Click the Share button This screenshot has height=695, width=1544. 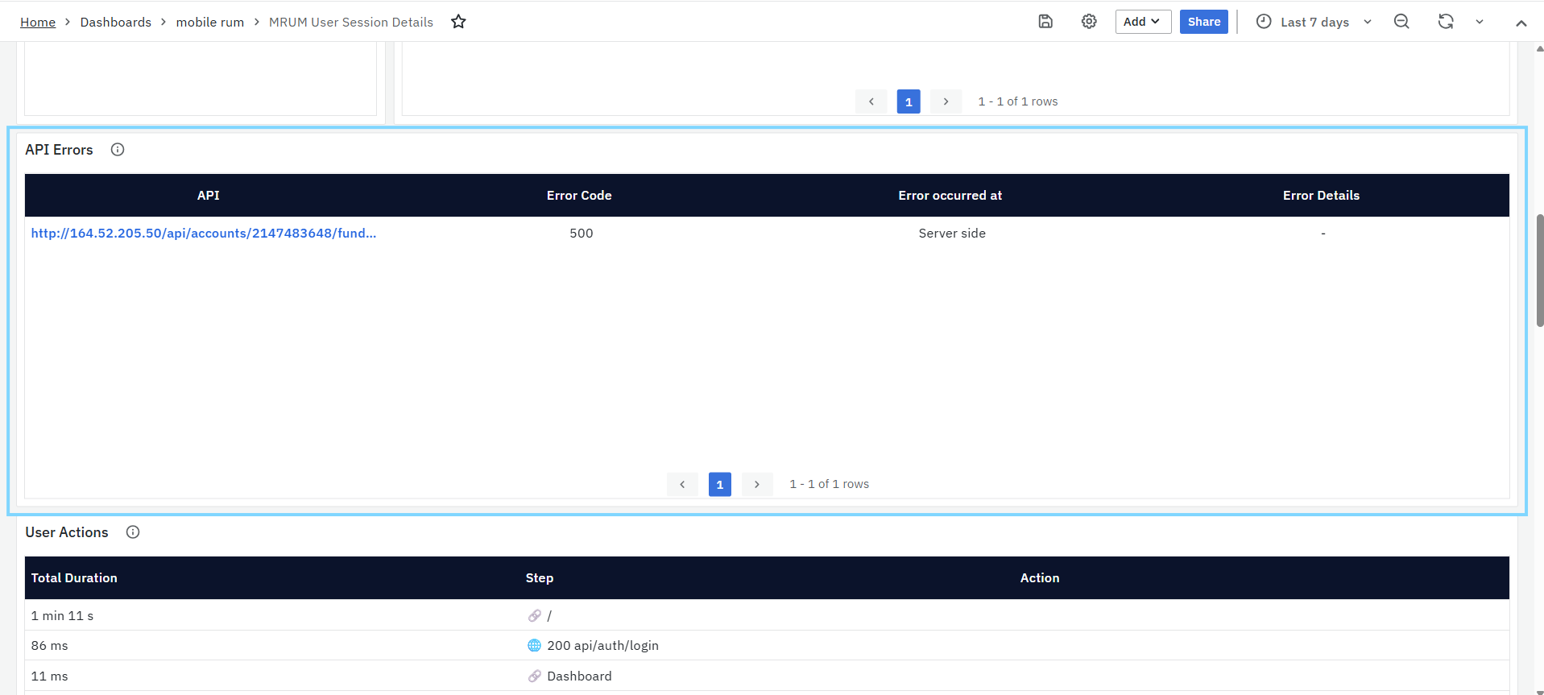click(1203, 22)
